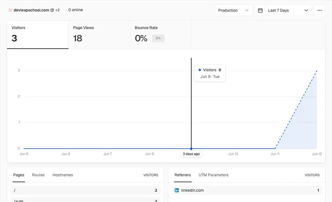
Task: Click the Visitors tooltip for Jun 9 - Tue
Action: pos(210,73)
